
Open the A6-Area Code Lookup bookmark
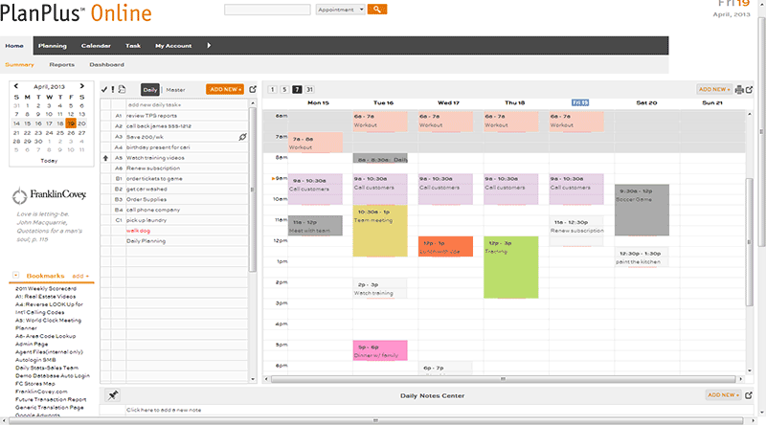coord(45,336)
